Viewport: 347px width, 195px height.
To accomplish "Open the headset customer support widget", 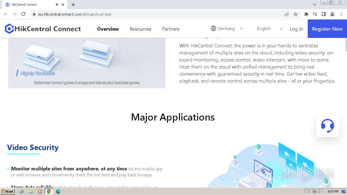I will click(327, 126).
